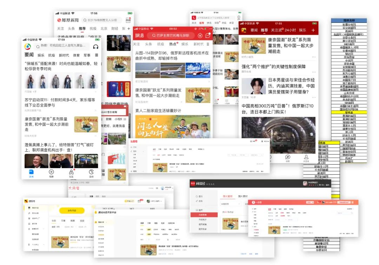The image size is (379, 265).
Task: Tap the plus icon in Sohu red header
Action: point(313,30)
